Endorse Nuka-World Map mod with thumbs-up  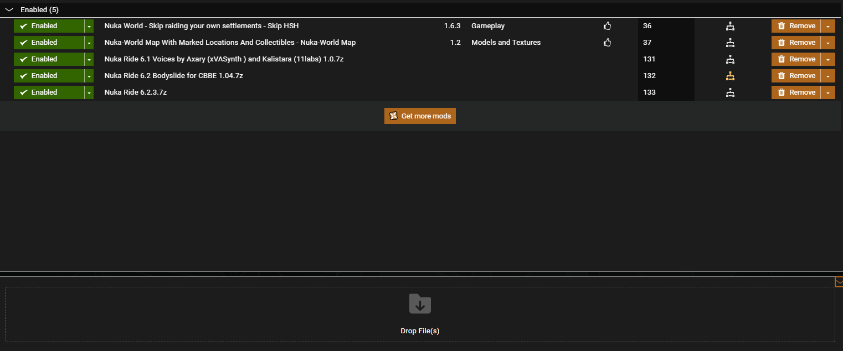pyautogui.click(x=607, y=43)
